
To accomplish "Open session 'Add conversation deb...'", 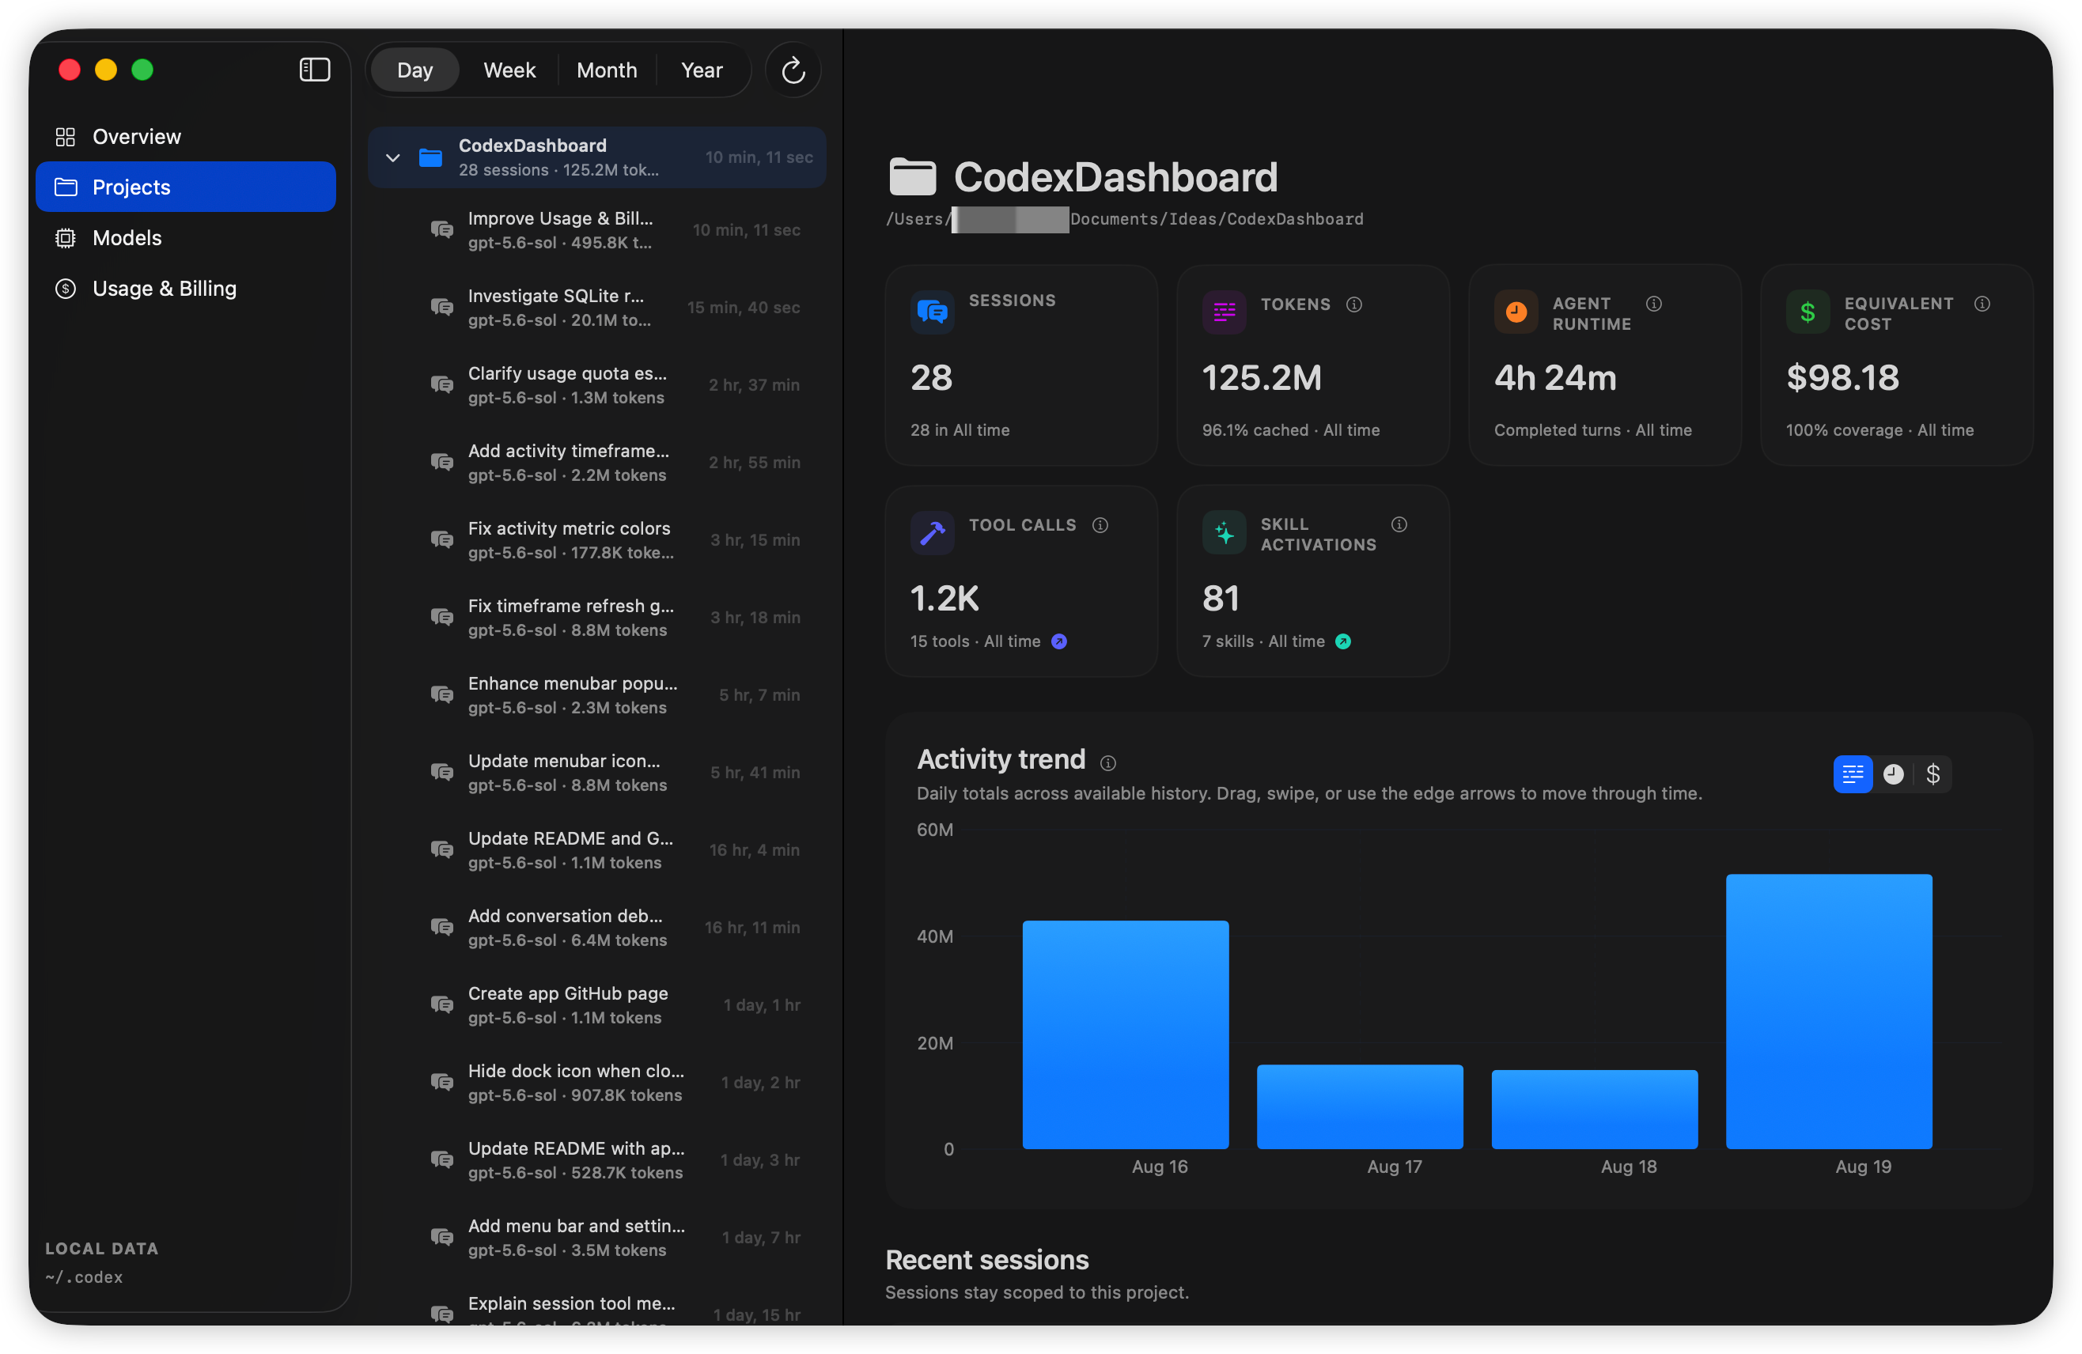I will point(597,928).
